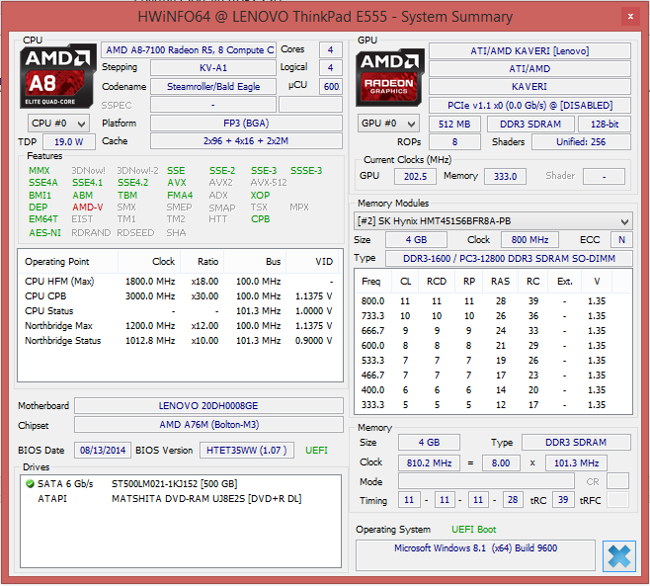Screen dimensions: 650x586
Task: Click the motherboard field LENOVO 20DH0008GE
Action: pyautogui.click(x=208, y=405)
